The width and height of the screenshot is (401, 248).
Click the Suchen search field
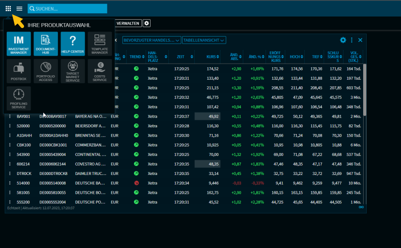pos(67,8)
